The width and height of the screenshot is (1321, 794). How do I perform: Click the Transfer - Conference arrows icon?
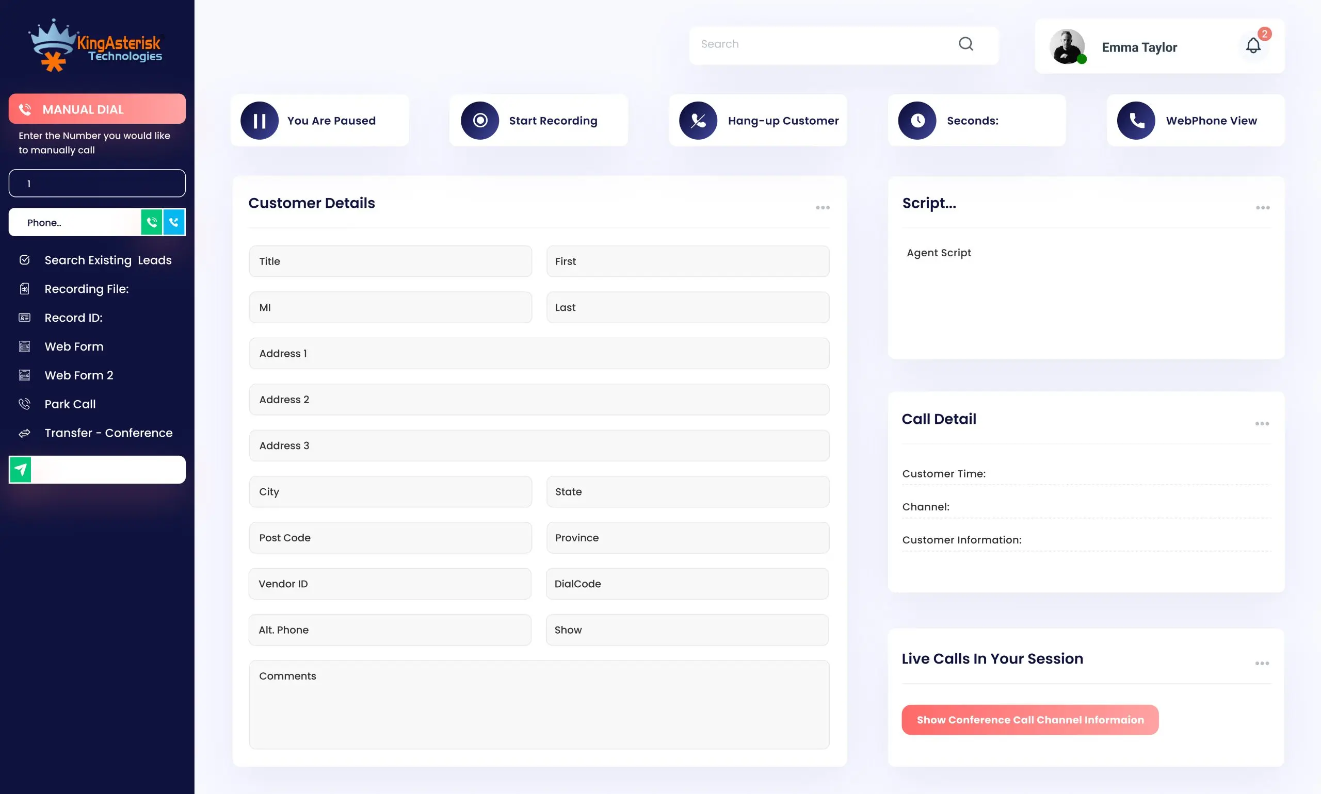[25, 432]
